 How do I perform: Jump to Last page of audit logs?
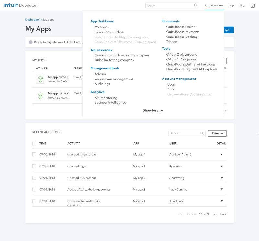(x=223, y=214)
